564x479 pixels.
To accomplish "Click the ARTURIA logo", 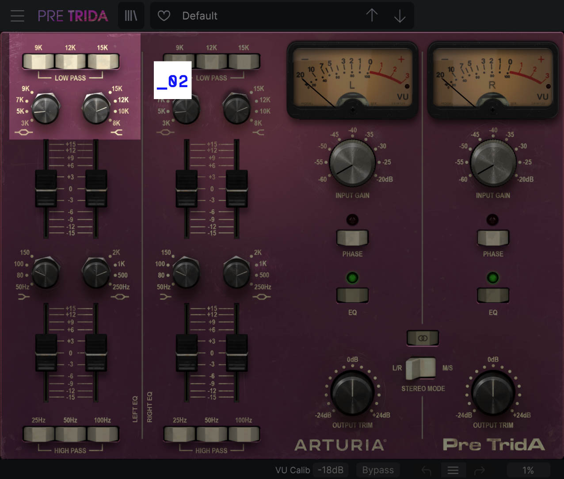I will tap(341, 445).
